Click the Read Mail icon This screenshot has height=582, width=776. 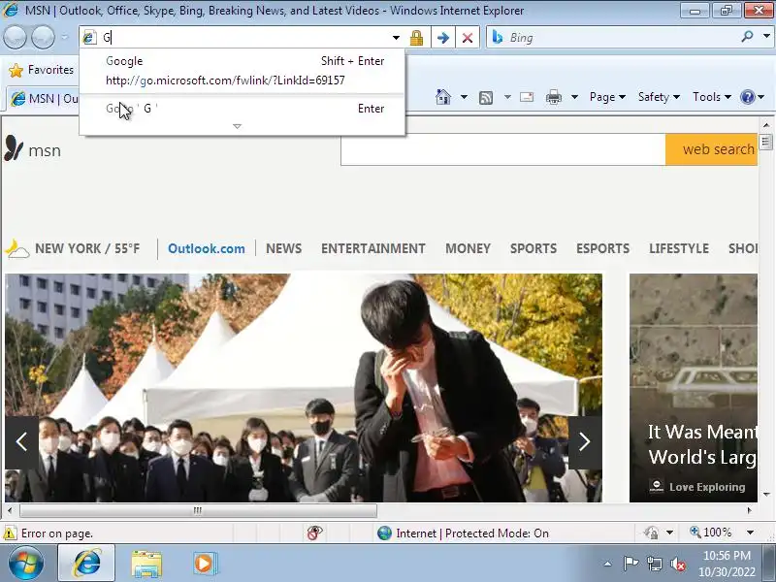pyautogui.click(x=527, y=97)
